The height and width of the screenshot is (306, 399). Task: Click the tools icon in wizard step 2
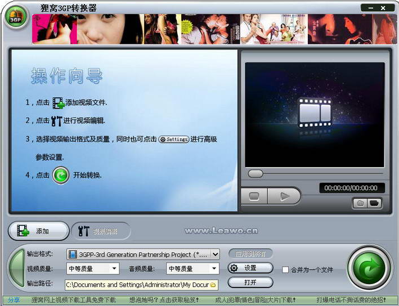coord(56,121)
